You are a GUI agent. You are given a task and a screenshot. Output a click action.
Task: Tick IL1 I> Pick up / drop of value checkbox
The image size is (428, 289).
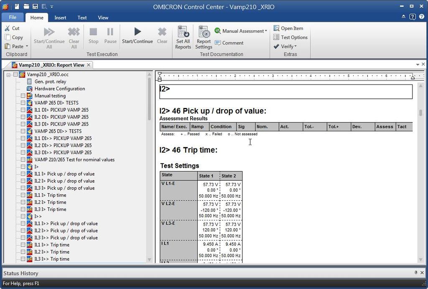click(x=23, y=174)
